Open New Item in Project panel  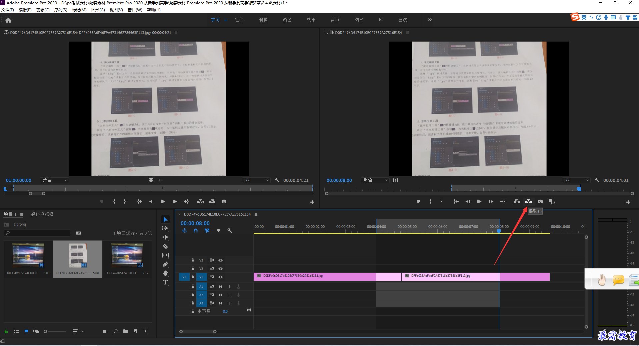click(136, 331)
